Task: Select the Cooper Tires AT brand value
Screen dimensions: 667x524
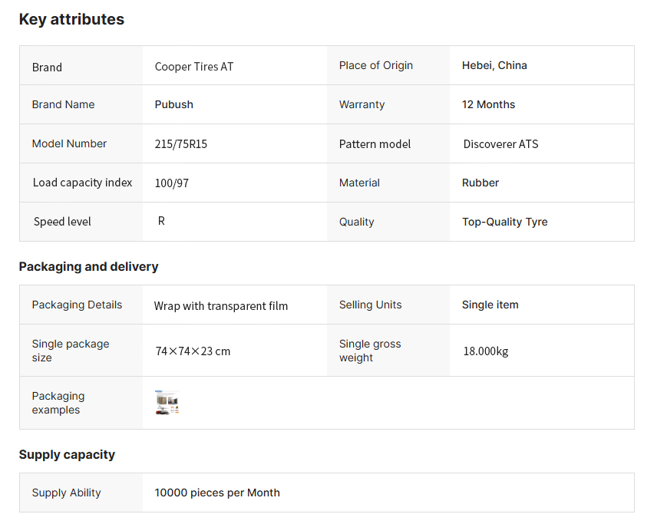Action: pos(194,67)
